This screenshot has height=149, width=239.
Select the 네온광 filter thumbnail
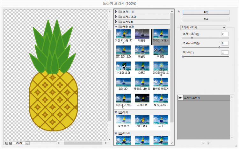(x=142, y=34)
